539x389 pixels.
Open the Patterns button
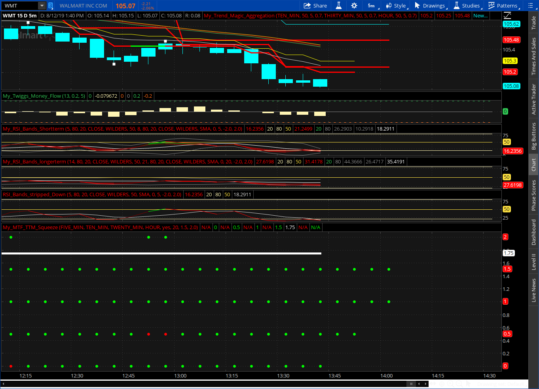(x=503, y=6)
